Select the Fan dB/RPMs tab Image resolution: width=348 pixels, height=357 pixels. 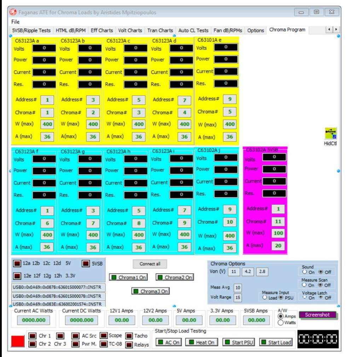[228, 30]
